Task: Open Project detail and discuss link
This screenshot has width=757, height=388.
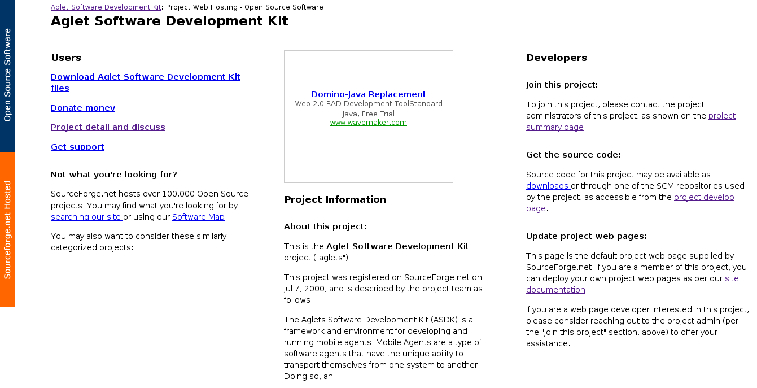Action: pos(108,127)
